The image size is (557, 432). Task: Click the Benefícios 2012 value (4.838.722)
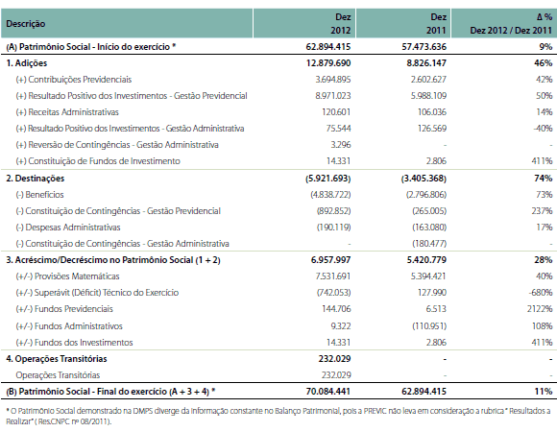click(x=330, y=195)
